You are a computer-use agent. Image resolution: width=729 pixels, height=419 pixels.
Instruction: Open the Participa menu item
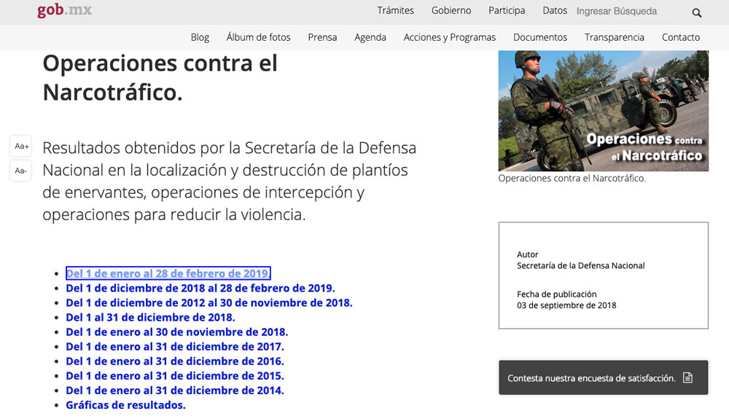click(x=507, y=11)
